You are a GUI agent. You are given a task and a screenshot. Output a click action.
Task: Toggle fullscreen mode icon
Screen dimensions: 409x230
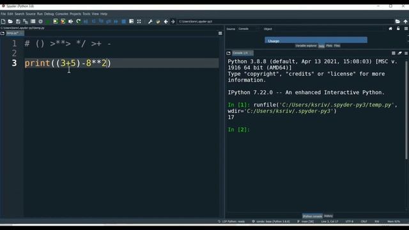click(x=139, y=22)
